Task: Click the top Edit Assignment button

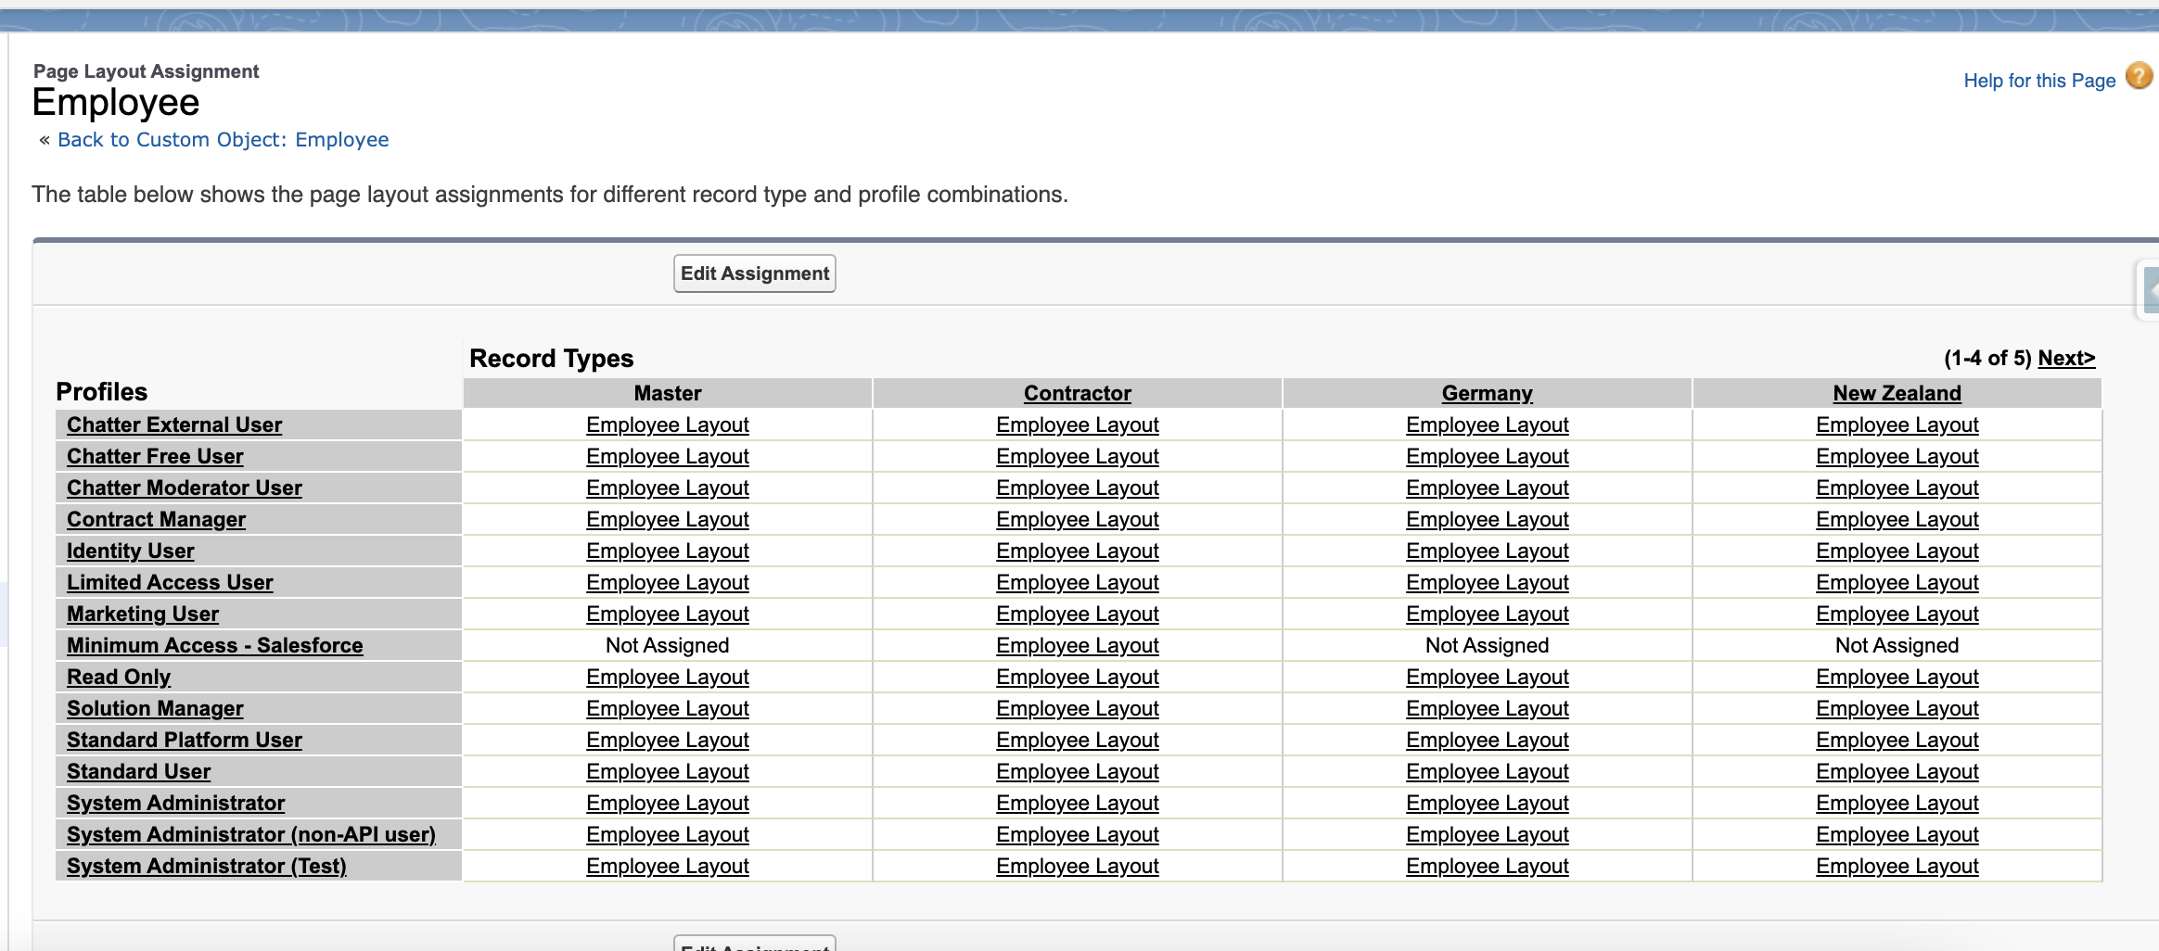Action: (x=754, y=273)
